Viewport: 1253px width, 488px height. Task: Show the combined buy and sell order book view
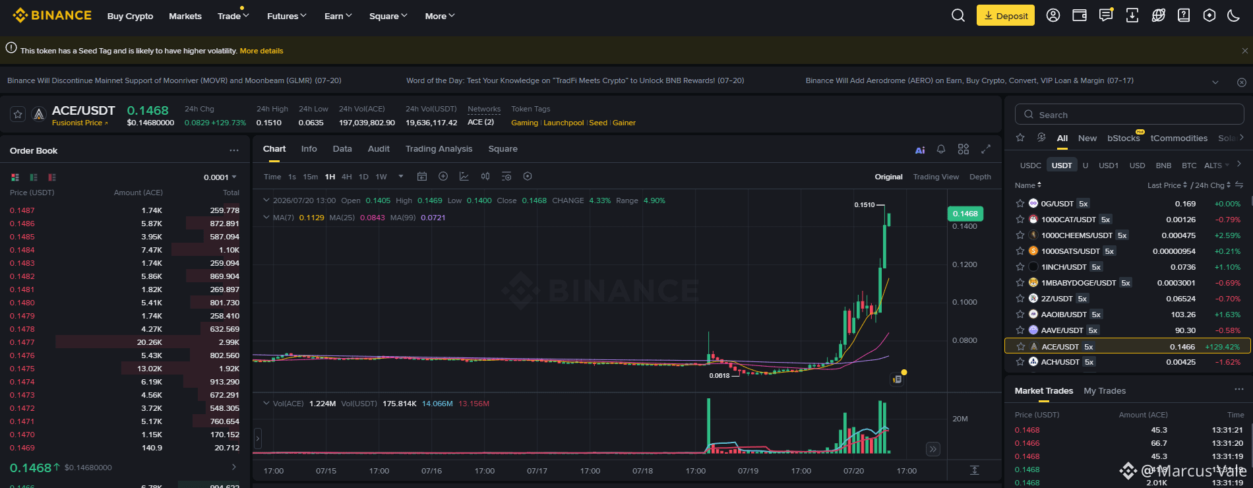15,177
